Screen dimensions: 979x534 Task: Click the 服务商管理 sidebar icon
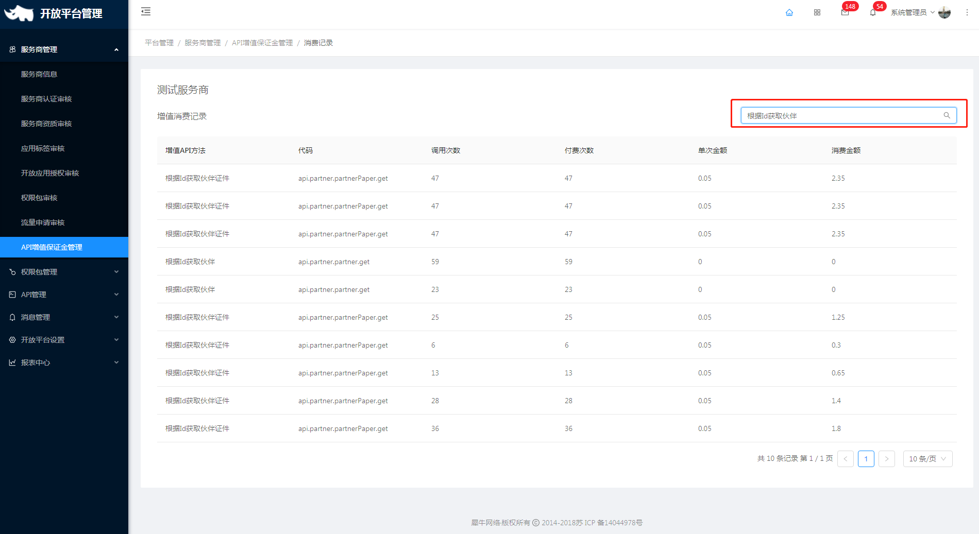tap(12, 49)
